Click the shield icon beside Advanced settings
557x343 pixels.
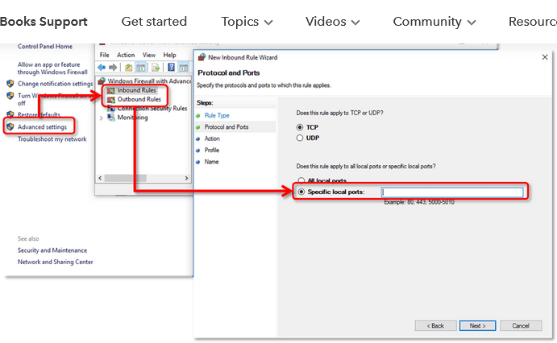[10, 126]
